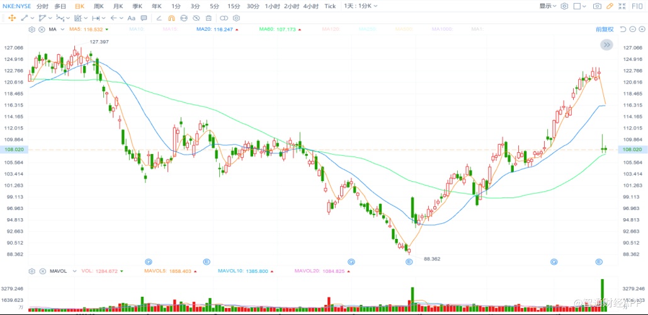
Task: Select the comment bubble note tool
Action: coord(144,18)
